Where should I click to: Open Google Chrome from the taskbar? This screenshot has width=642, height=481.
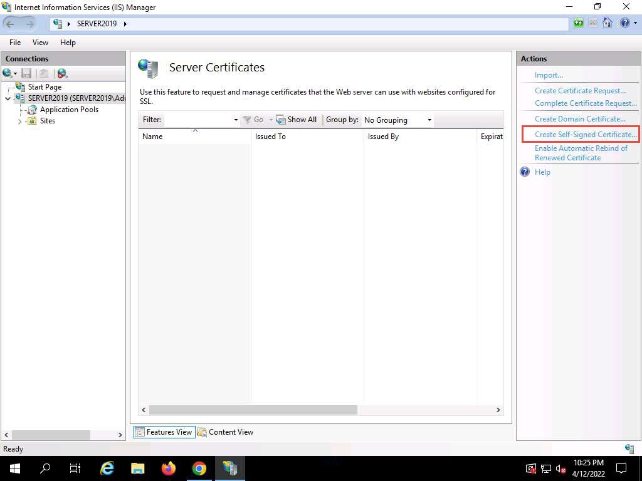tap(199, 468)
